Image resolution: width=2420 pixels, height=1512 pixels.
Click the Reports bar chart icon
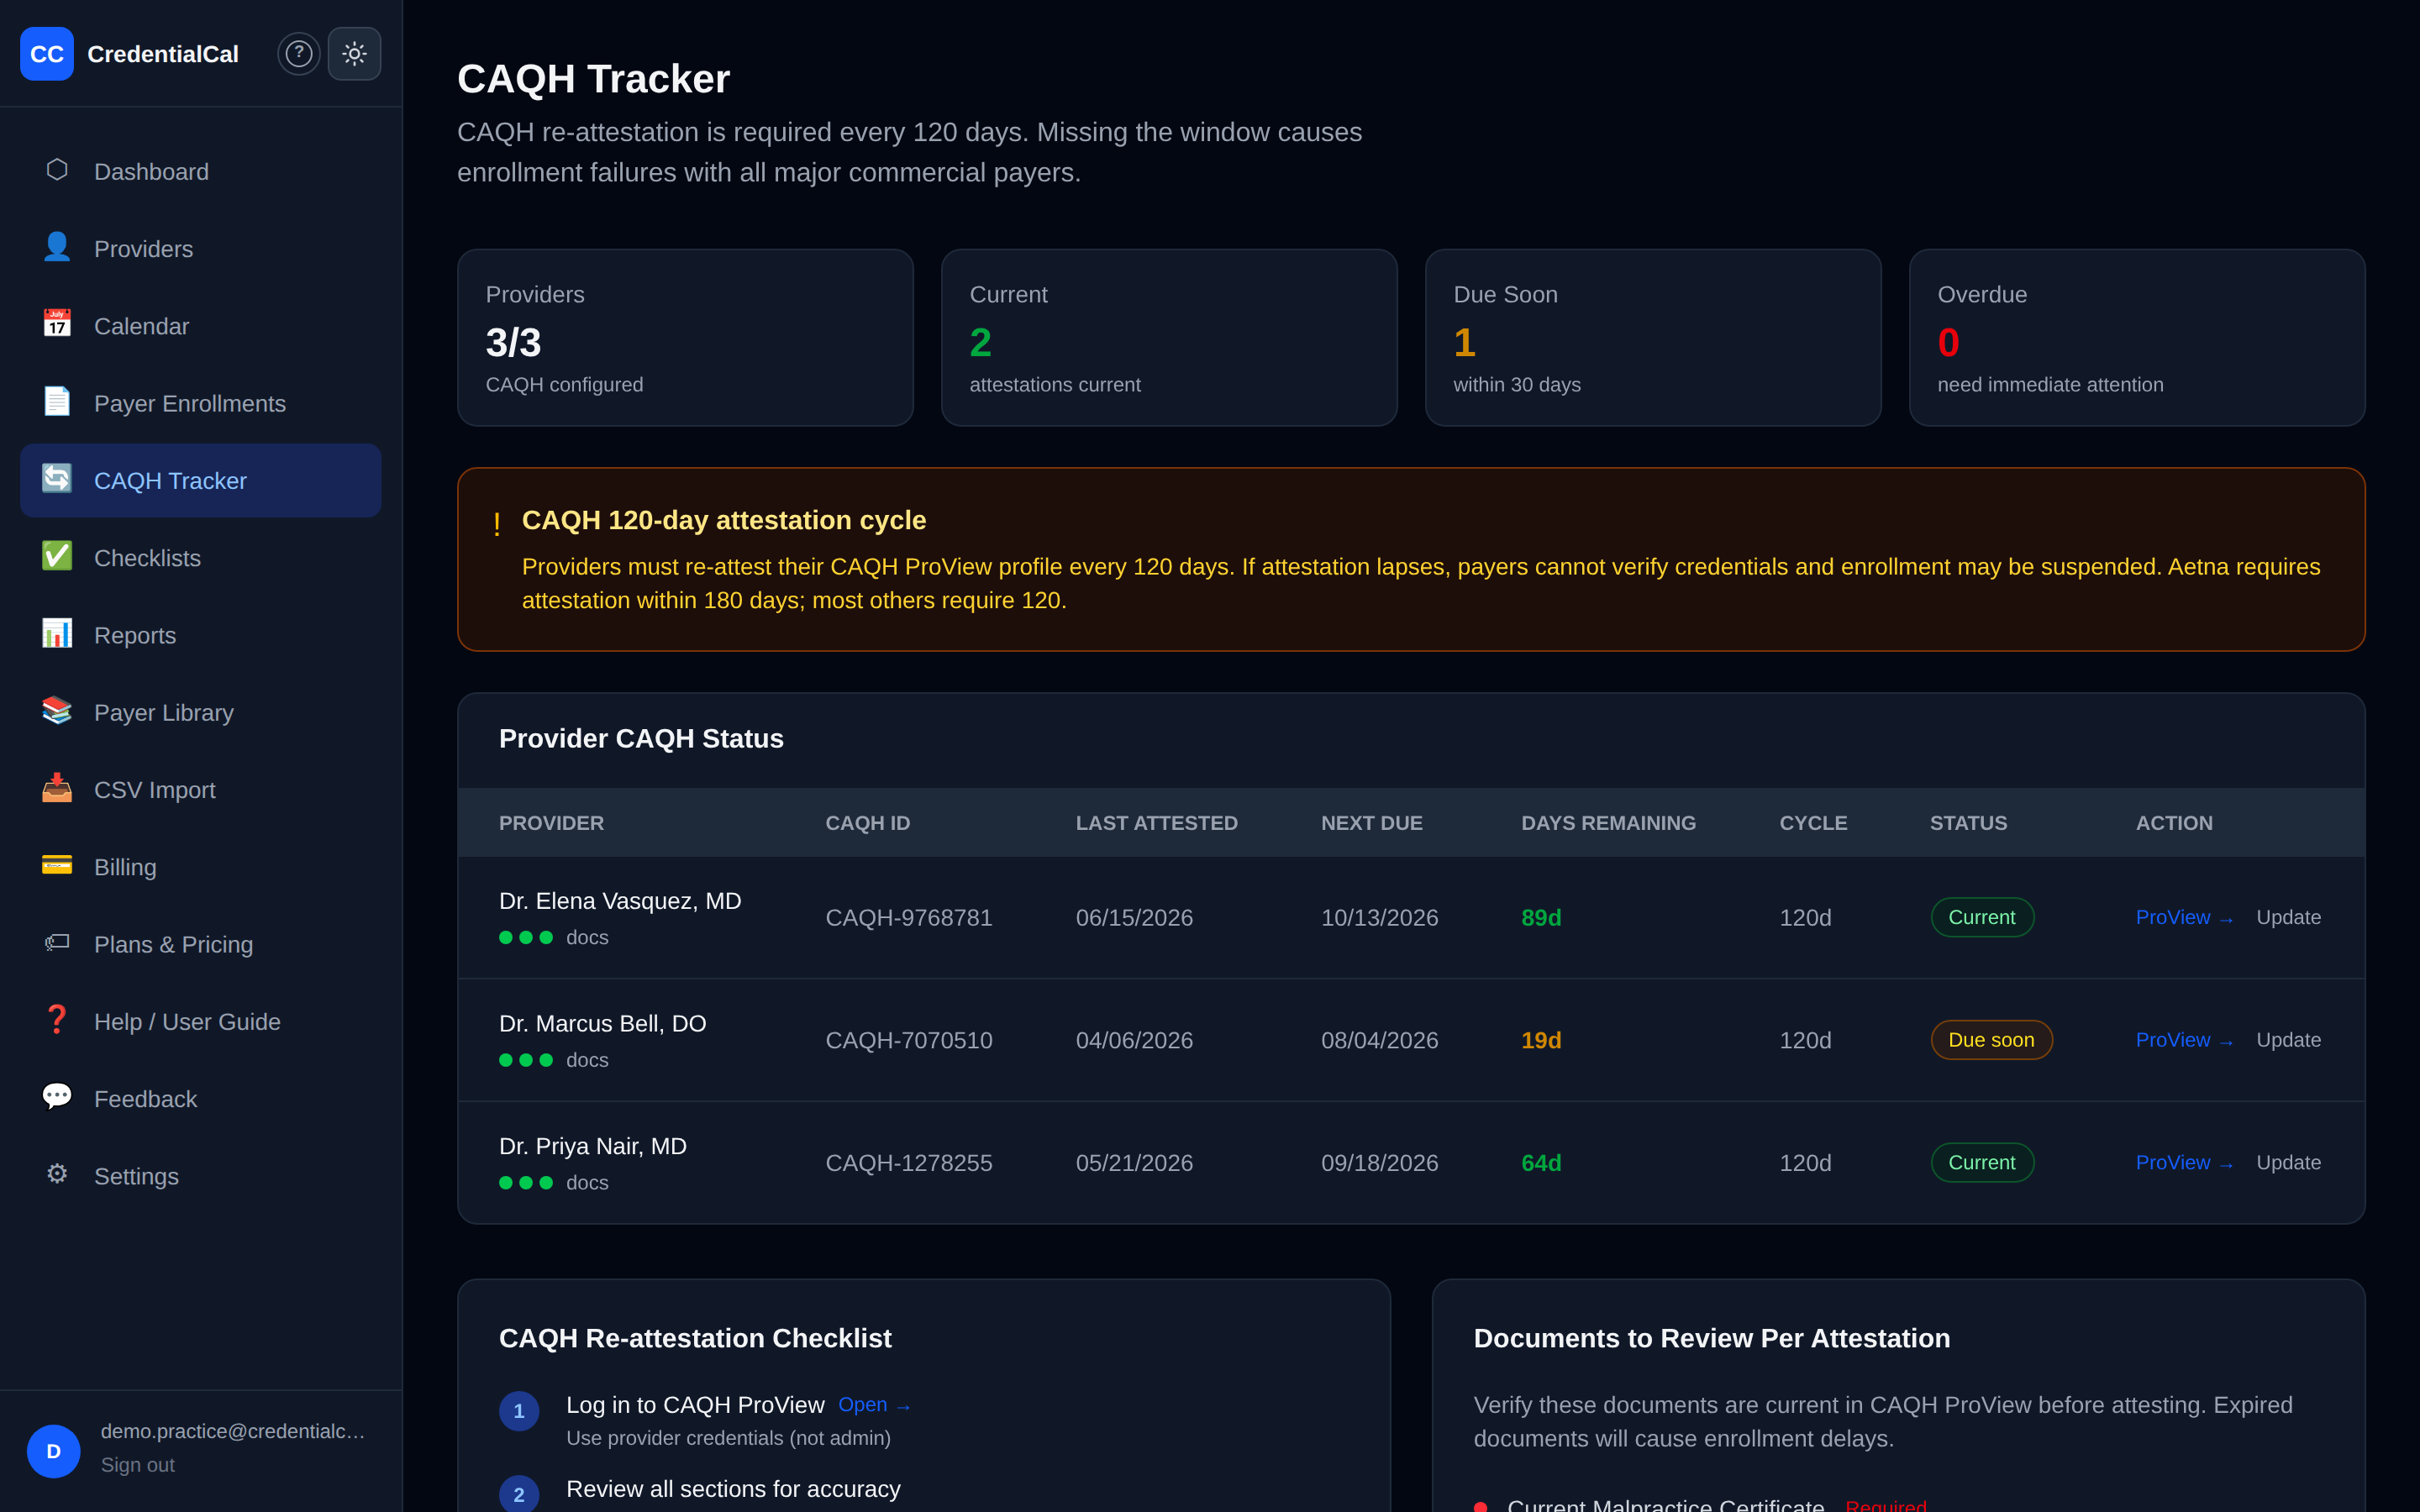(x=57, y=634)
